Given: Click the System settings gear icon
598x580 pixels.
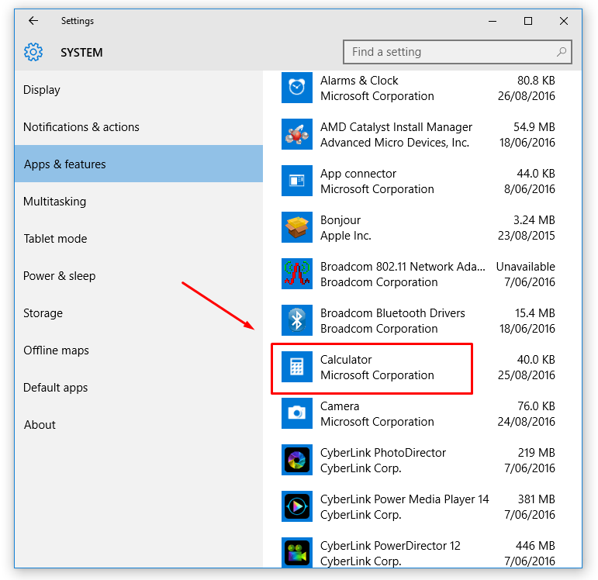Looking at the screenshot, I should click(x=33, y=53).
